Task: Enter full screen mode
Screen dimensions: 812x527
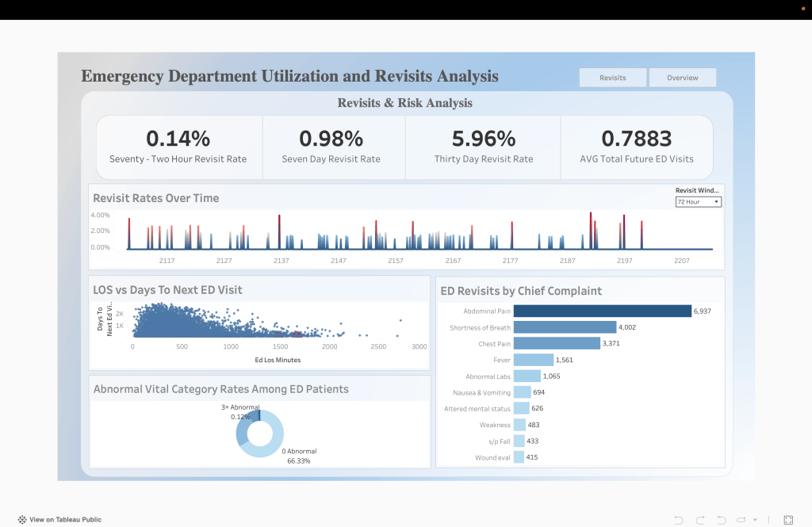Action: coord(788,520)
